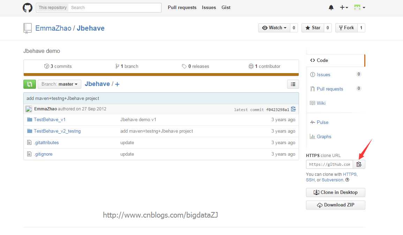The height and width of the screenshot is (235, 403).
Task: Select the sidebar Pull requests tab
Action: 335,89
